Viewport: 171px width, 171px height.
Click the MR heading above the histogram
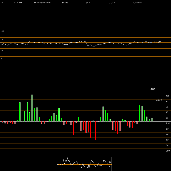coord(153,89)
